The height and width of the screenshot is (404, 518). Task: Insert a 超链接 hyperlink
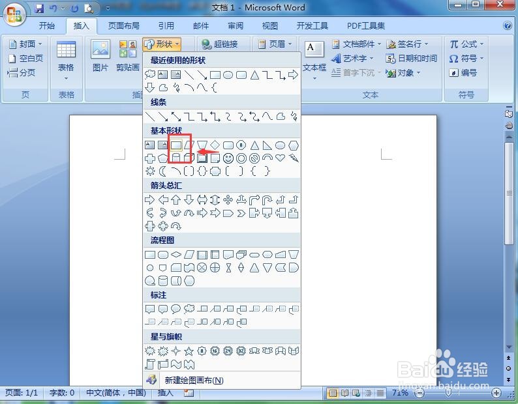point(220,44)
